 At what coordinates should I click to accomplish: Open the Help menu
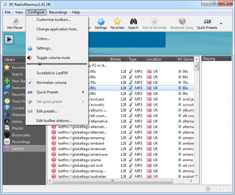click(x=76, y=12)
